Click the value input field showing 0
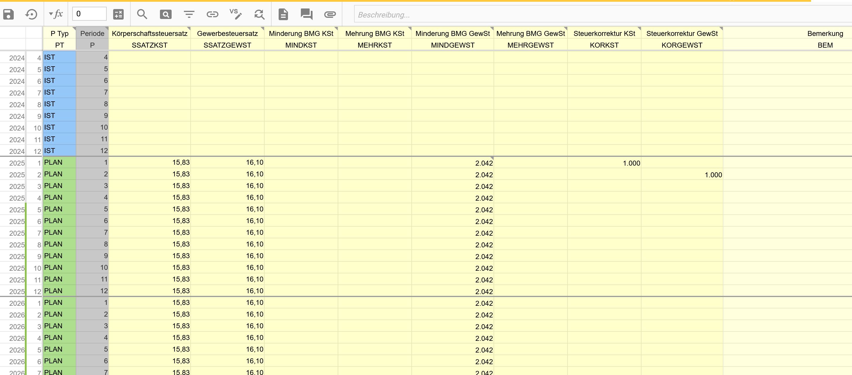The height and width of the screenshot is (375, 852). pos(89,14)
